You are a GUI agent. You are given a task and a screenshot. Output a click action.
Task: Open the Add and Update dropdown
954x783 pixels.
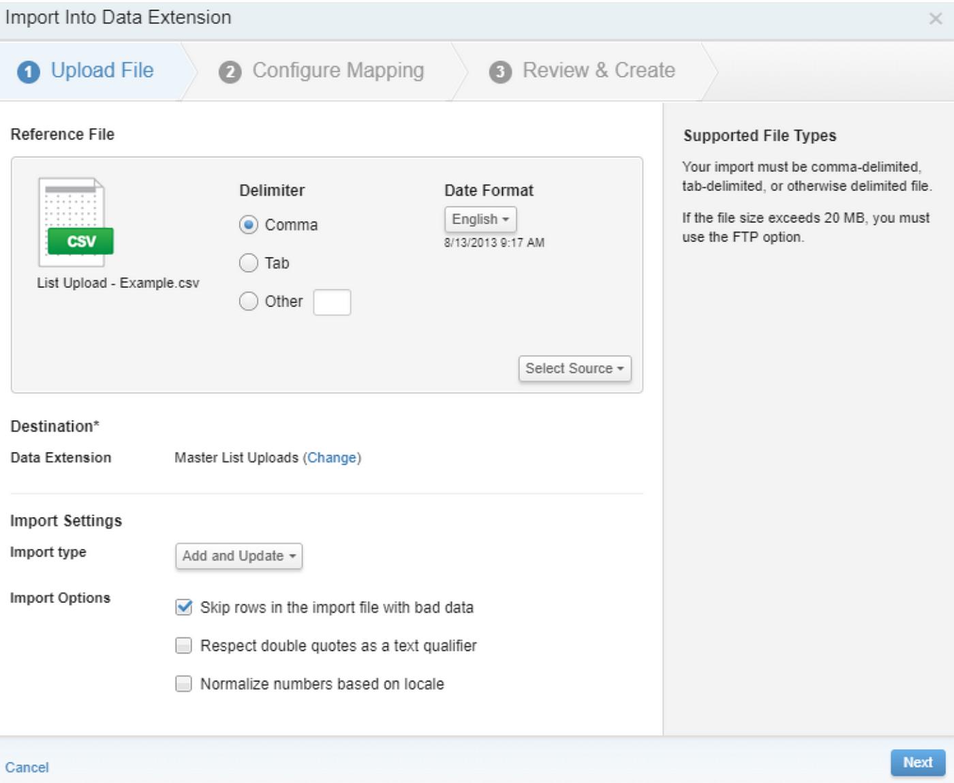coord(238,556)
